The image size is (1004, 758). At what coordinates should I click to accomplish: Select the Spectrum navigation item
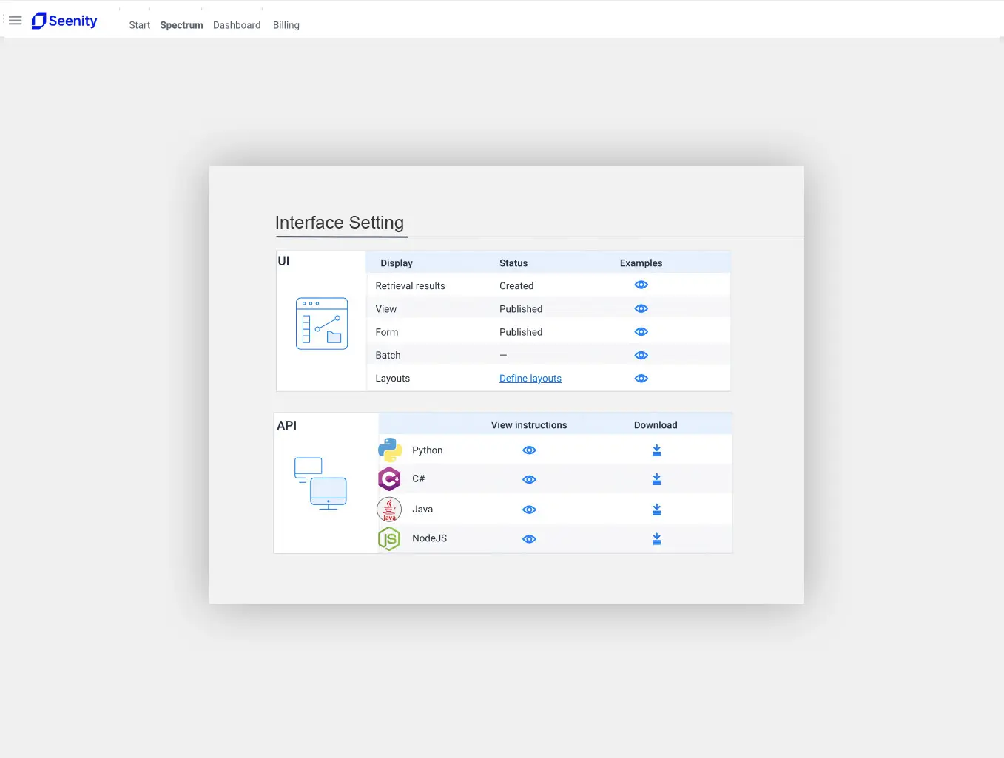[x=181, y=25]
